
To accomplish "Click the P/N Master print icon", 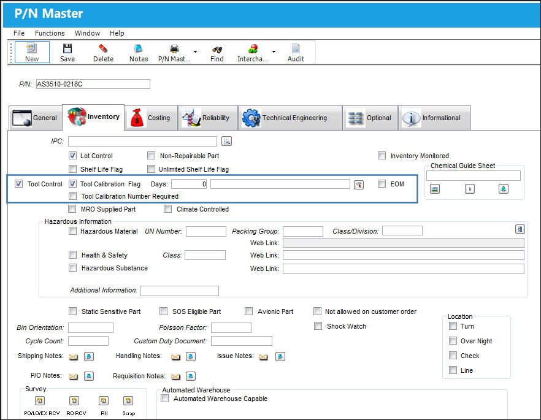I will (174, 48).
